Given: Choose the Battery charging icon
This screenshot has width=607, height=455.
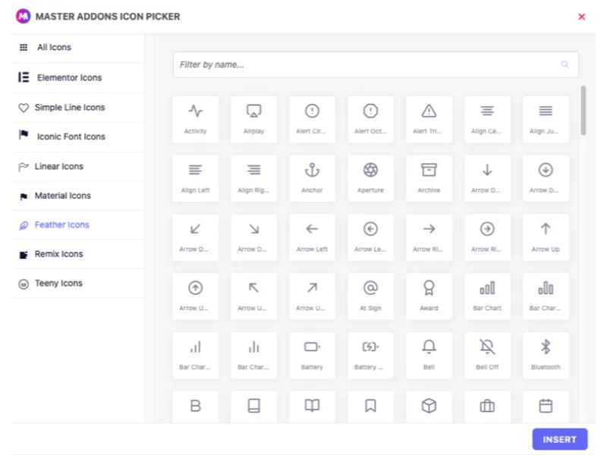Looking at the screenshot, I should 370,355.
